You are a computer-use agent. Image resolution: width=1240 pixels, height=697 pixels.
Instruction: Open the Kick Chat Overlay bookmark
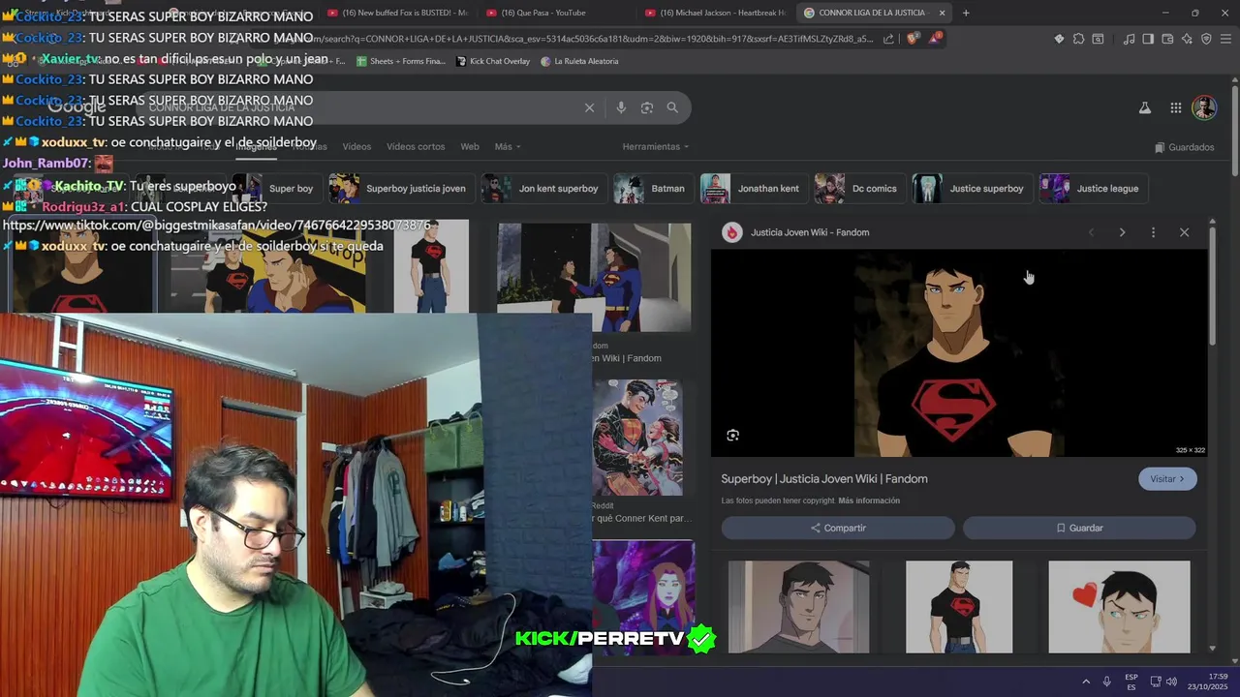(493, 61)
